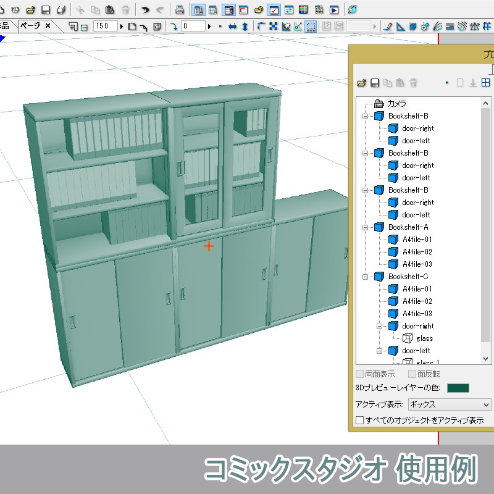The image size is (494, 494).
Task: Select the partially visible 品 tab on the left
Action: pos(4,25)
